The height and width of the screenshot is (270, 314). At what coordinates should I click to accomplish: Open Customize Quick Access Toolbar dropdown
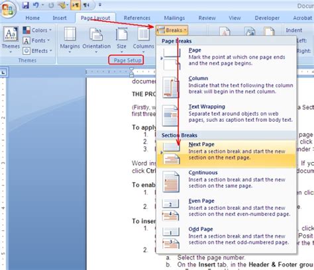(100, 5)
